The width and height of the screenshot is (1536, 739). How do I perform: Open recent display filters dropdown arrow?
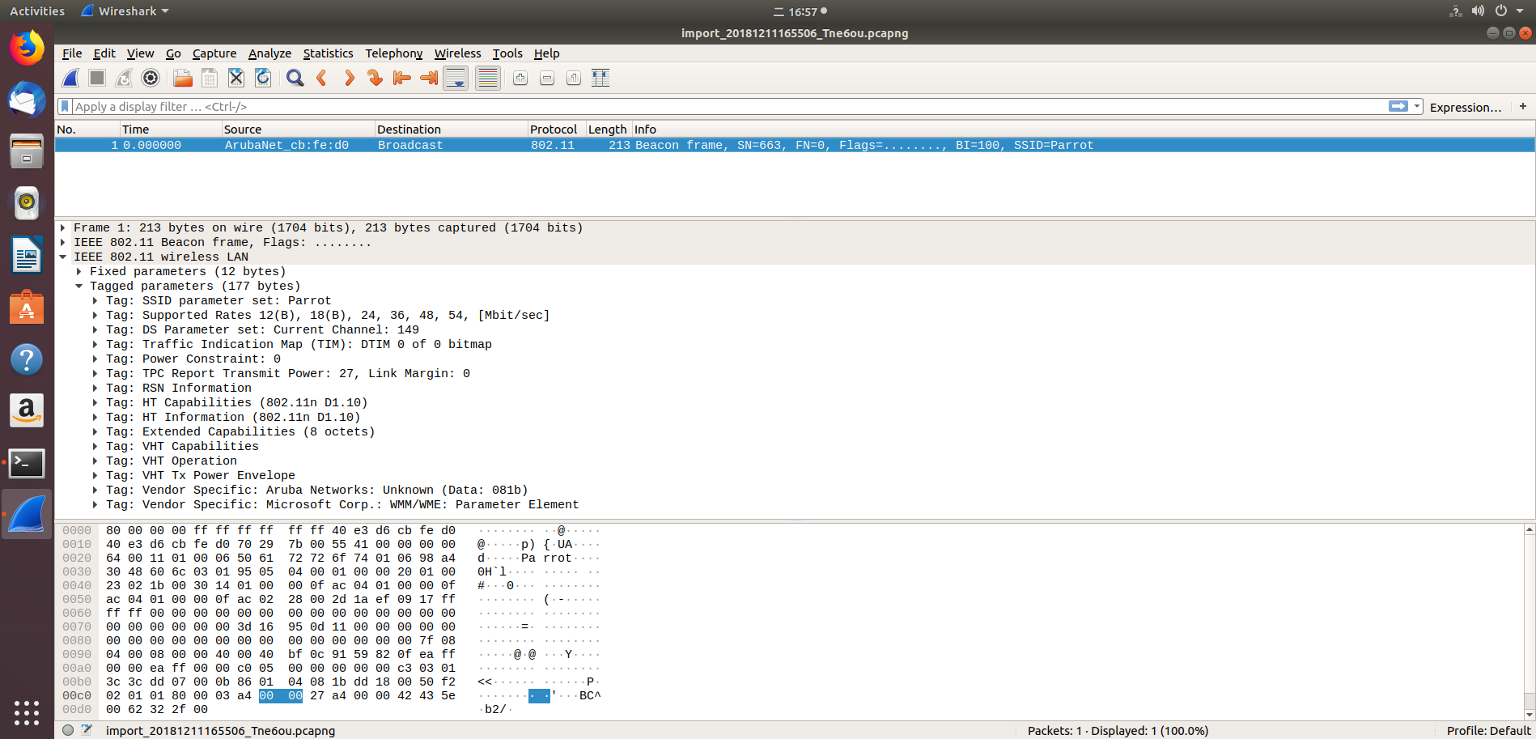click(1417, 106)
